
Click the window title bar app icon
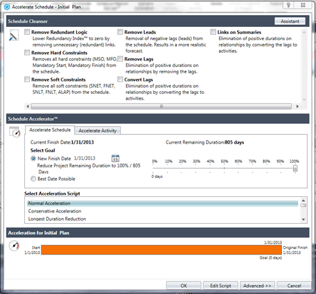point(7,7)
